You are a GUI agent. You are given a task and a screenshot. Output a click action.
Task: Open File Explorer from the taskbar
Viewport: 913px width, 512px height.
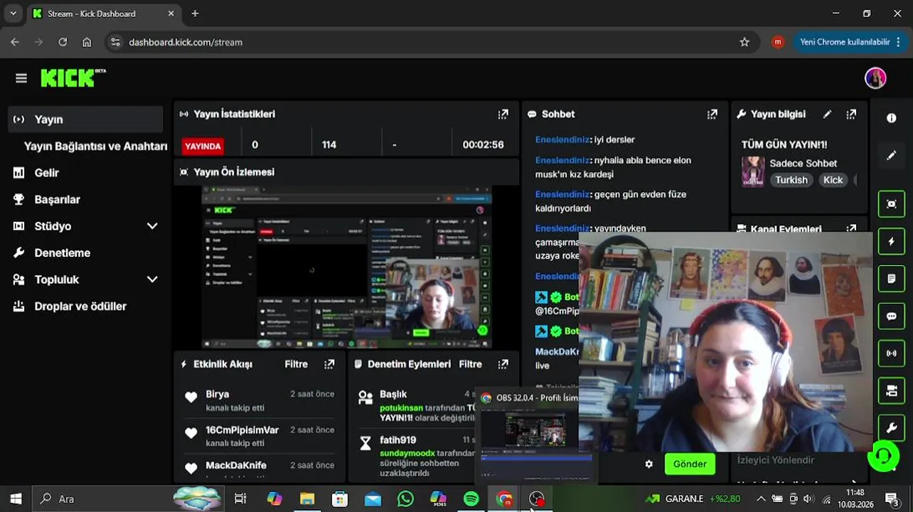pos(307,498)
